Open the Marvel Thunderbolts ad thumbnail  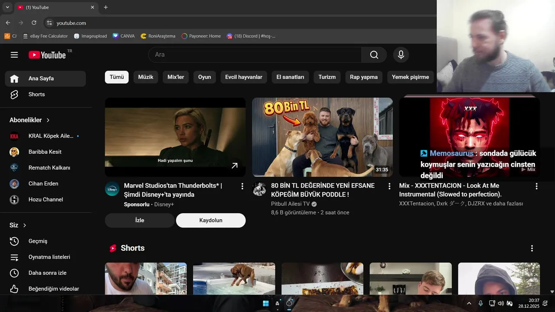[x=175, y=137]
